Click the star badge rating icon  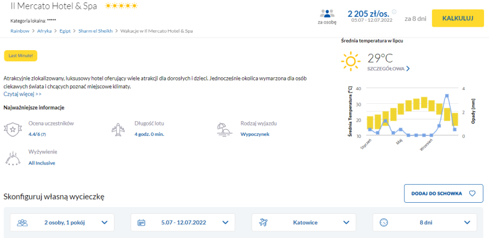coord(13,129)
